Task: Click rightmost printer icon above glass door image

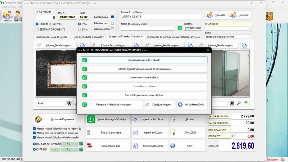Action: pyautogui.click(x=245, y=45)
